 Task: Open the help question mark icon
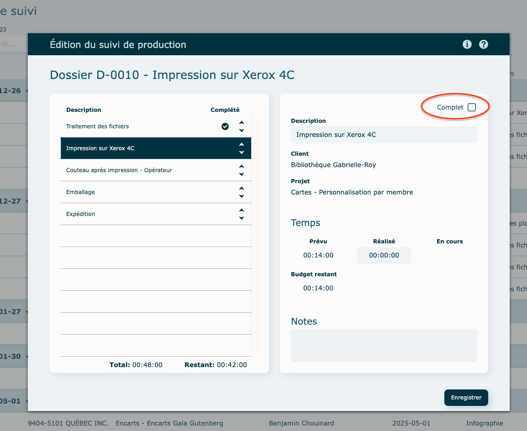[484, 44]
